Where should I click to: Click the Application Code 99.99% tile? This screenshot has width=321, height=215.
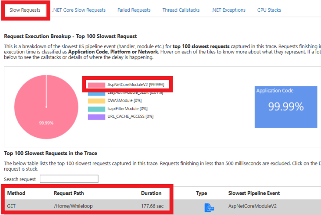coord(285,106)
